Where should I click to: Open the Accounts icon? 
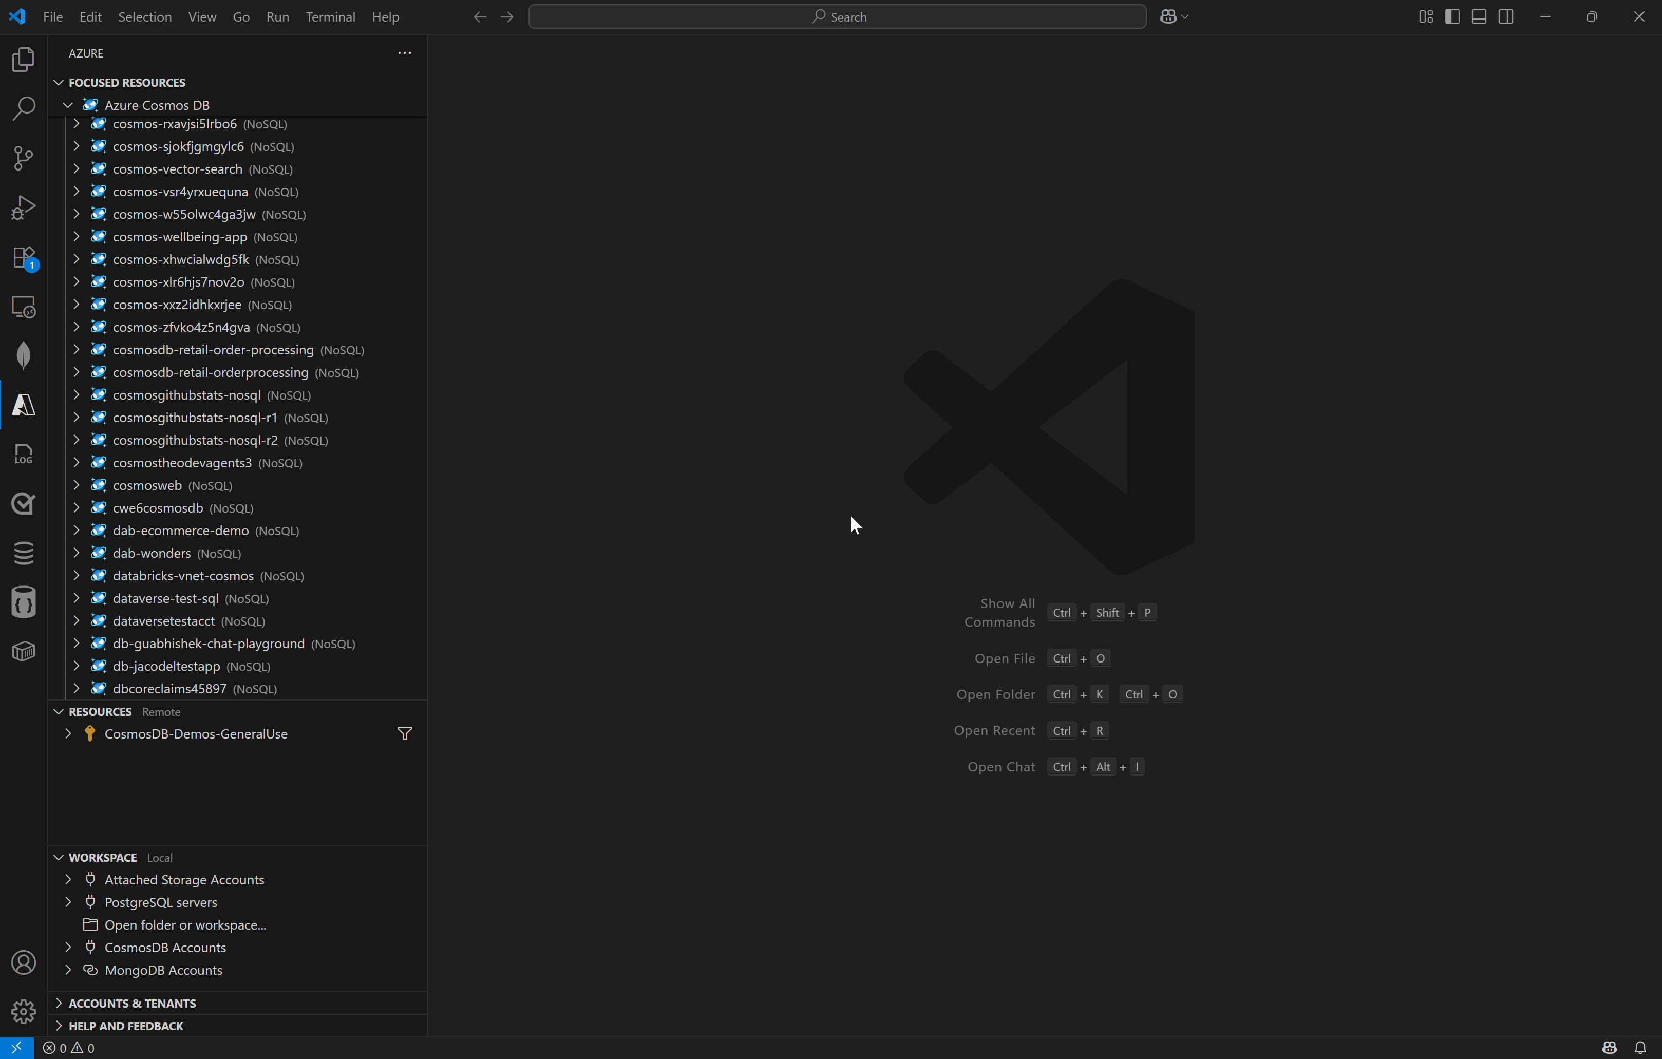point(24,962)
